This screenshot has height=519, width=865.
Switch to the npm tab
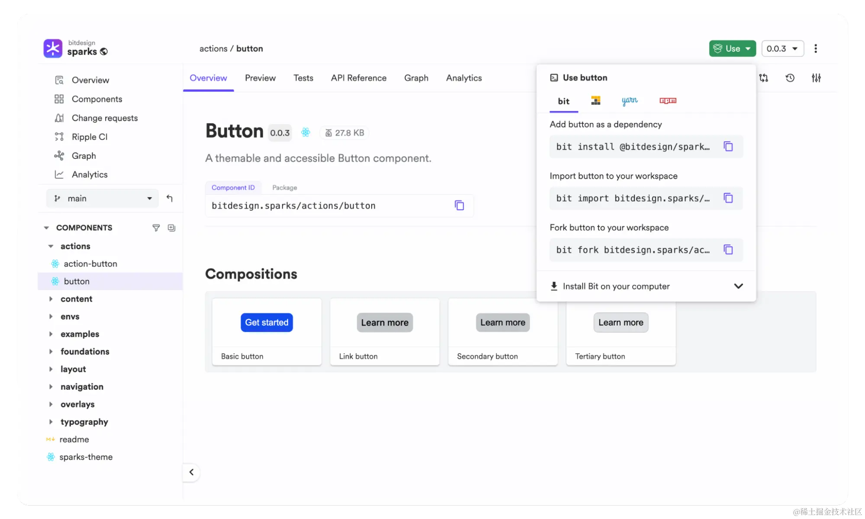[x=668, y=101]
